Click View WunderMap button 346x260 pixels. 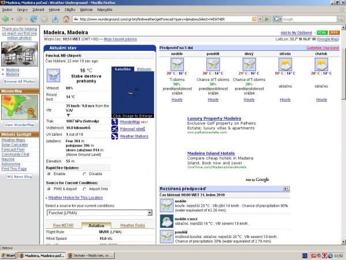[x=20, y=125]
